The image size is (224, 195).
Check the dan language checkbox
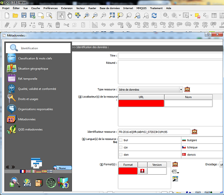(x=121, y=154)
